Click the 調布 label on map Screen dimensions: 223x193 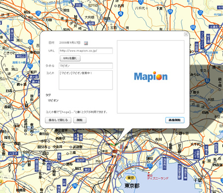click(x=69, y=164)
